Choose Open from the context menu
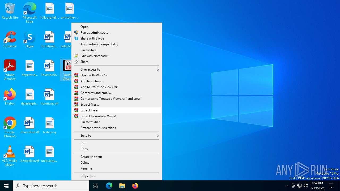This screenshot has width=340, height=191. (117, 27)
